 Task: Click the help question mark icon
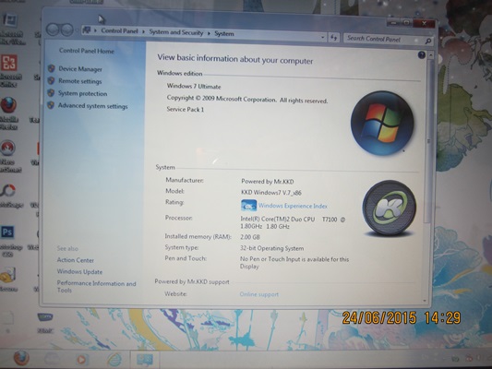coord(422,55)
